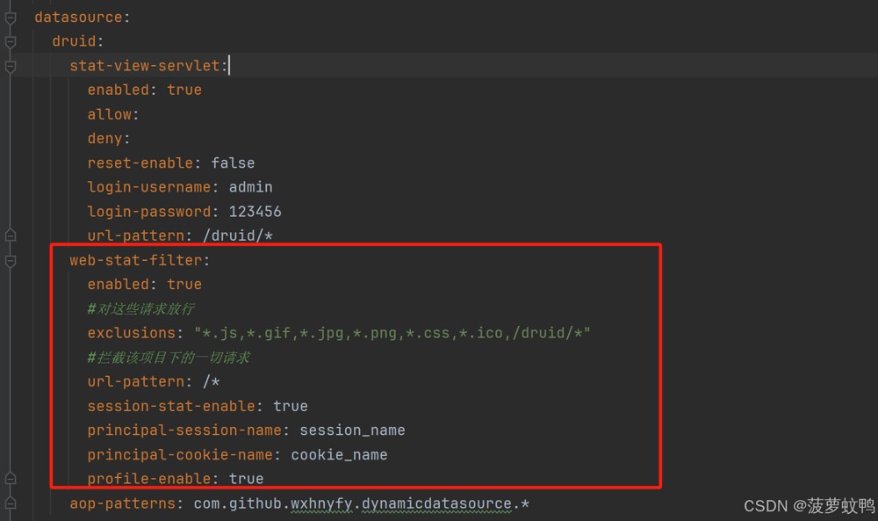Click 'true' value of session-stat-enable
The width and height of the screenshot is (878, 521).
(x=290, y=406)
